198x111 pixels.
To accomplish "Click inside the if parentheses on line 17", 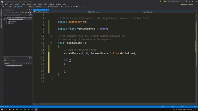I will point(70,60).
